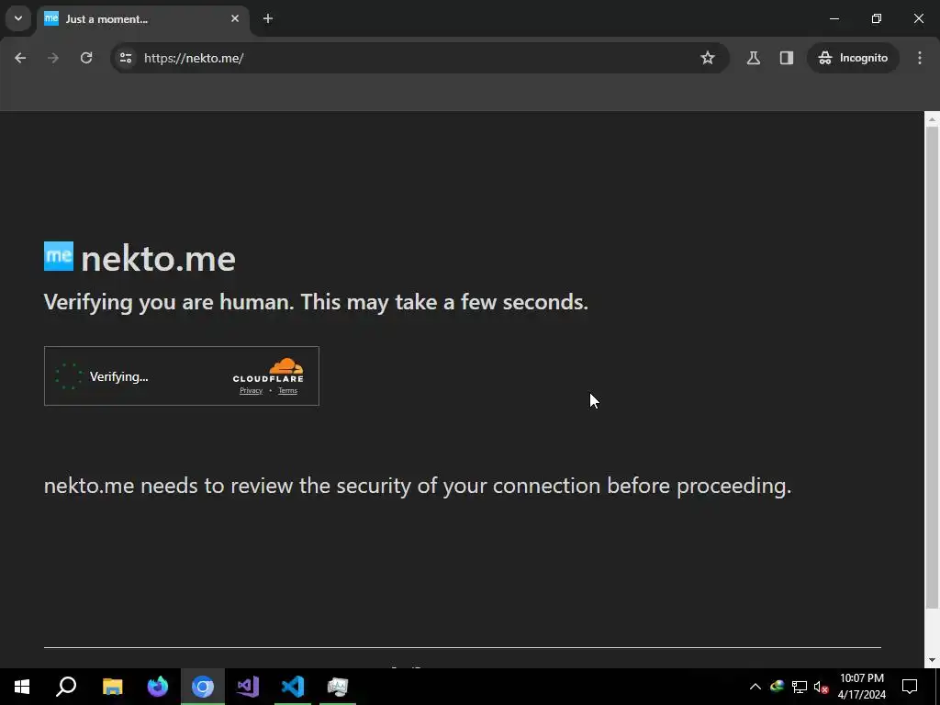Image resolution: width=940 pixels, height=705 pixels.
Task: Restore down the Chrome window
Action: point(877,18)
